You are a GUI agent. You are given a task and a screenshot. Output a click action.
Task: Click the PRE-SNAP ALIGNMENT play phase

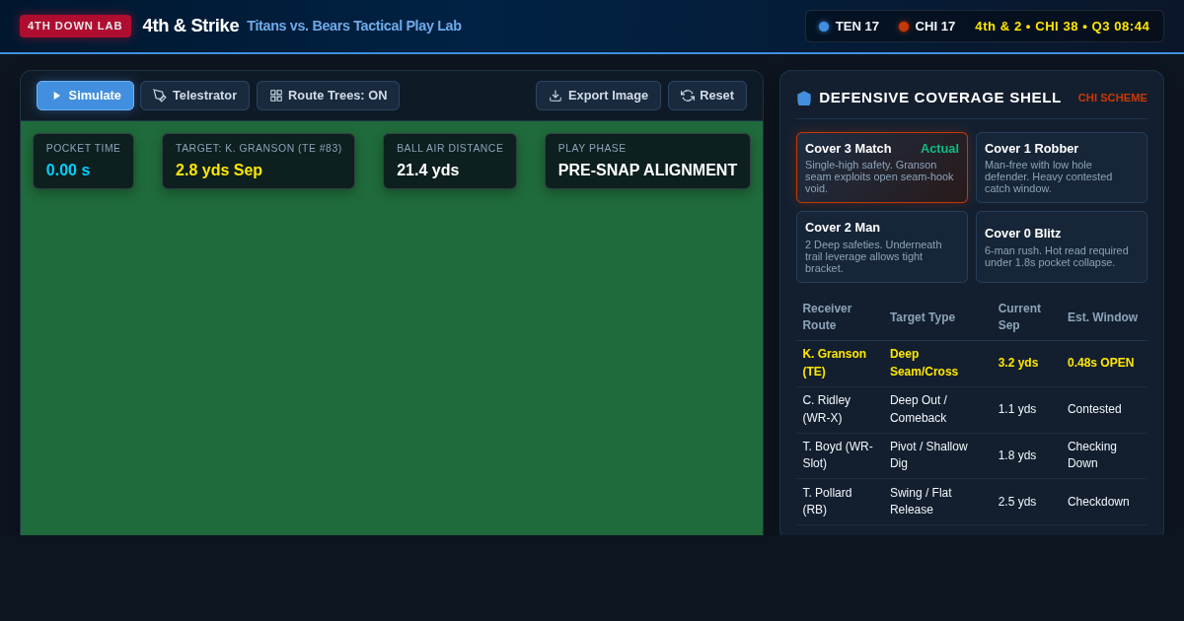click(x=647, y=170)
